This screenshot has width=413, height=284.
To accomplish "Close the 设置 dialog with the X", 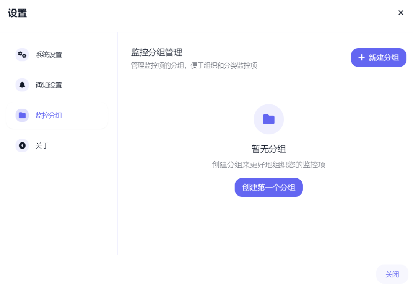I will point(401,13).
